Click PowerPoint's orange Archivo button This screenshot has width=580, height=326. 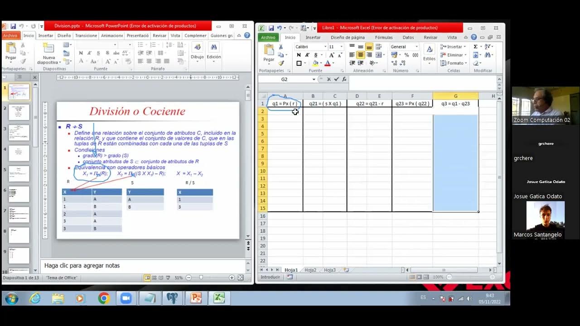click(x=10, y=36)
